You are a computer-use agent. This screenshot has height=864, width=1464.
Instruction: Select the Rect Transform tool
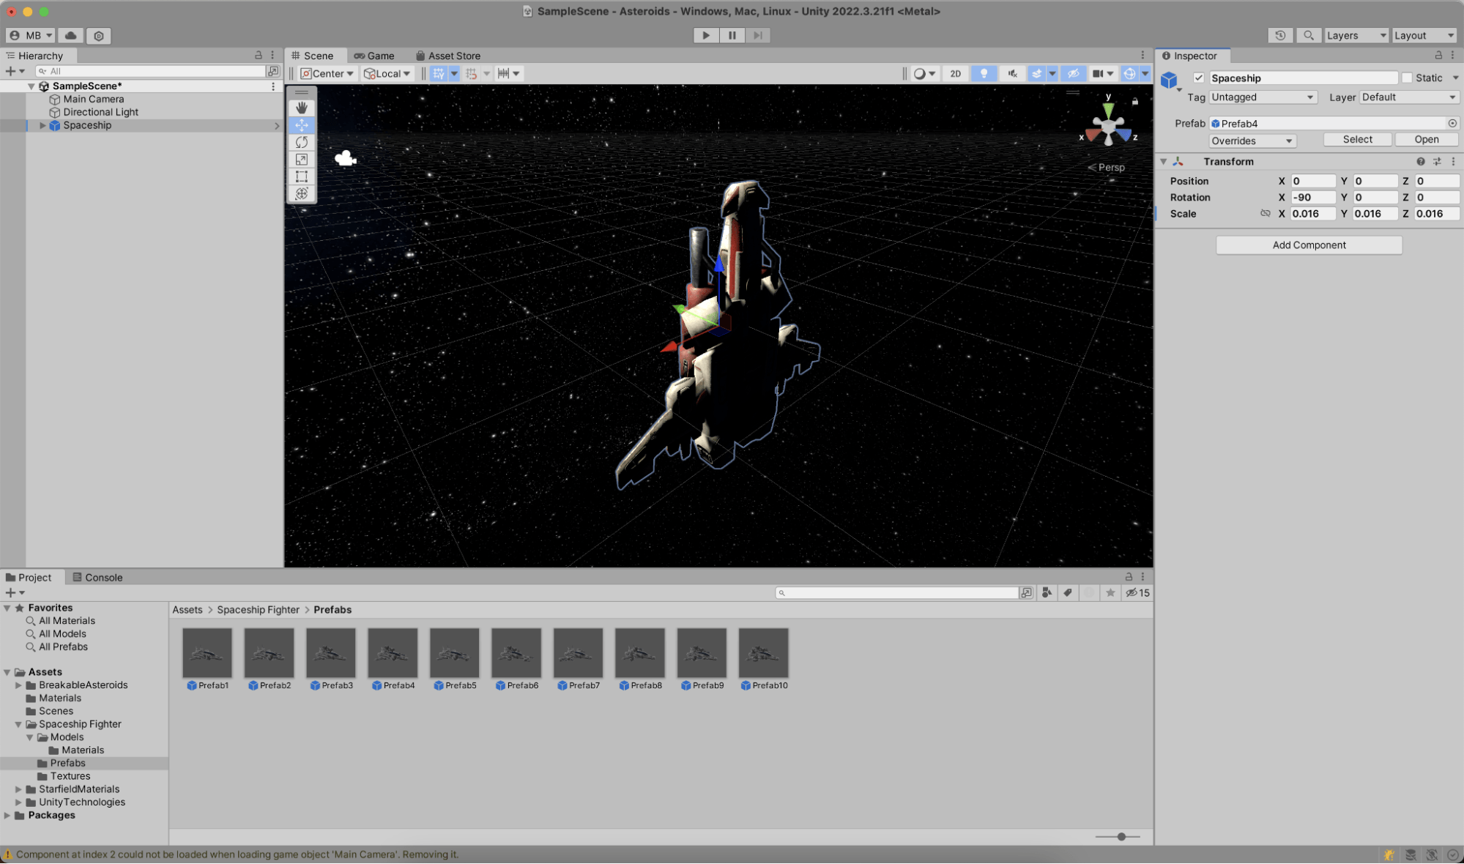pyautogui.click(x=302, y=176)
